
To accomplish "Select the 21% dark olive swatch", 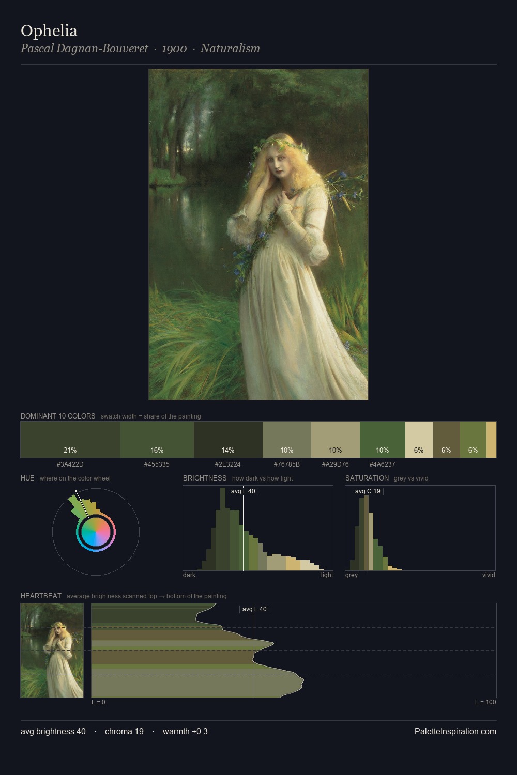I will pyautogui.click(x=70, y=440).
